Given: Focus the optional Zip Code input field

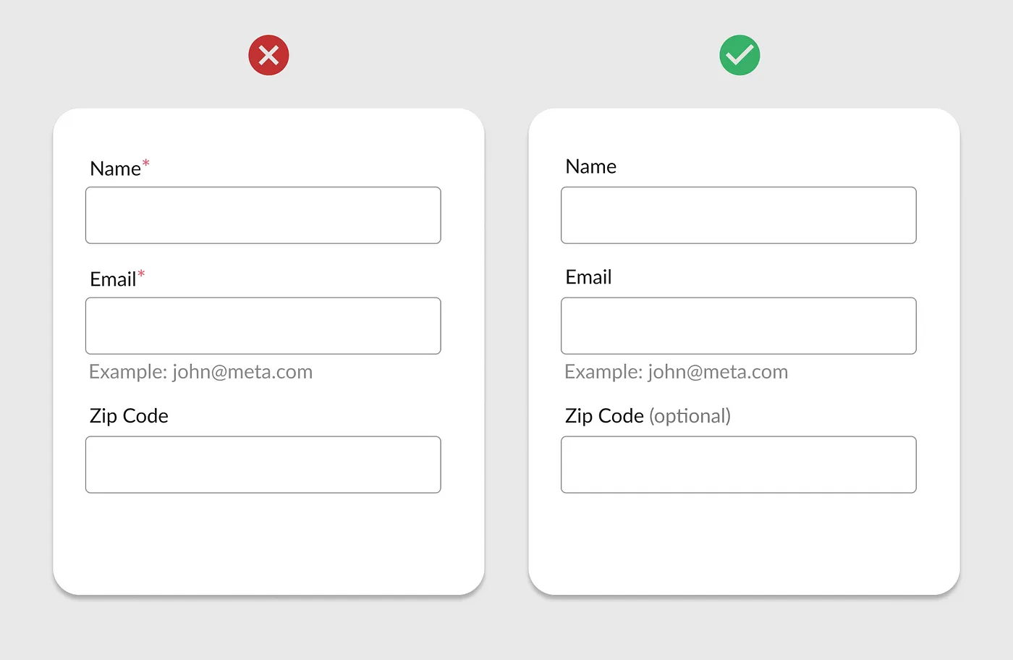Looking at the screenshot, I should point(739,465).
